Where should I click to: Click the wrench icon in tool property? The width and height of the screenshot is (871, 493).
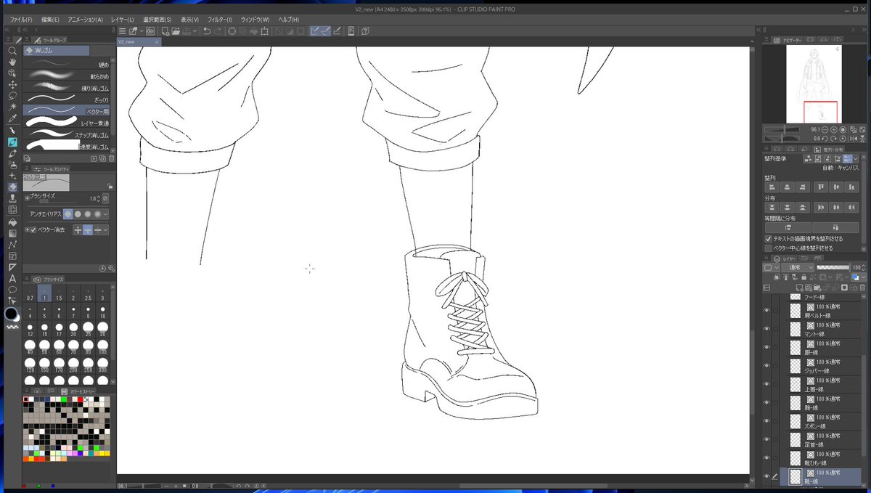pos(112,268)
